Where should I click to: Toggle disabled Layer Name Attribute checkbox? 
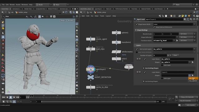pyautogui.click(x=137, y=52)
